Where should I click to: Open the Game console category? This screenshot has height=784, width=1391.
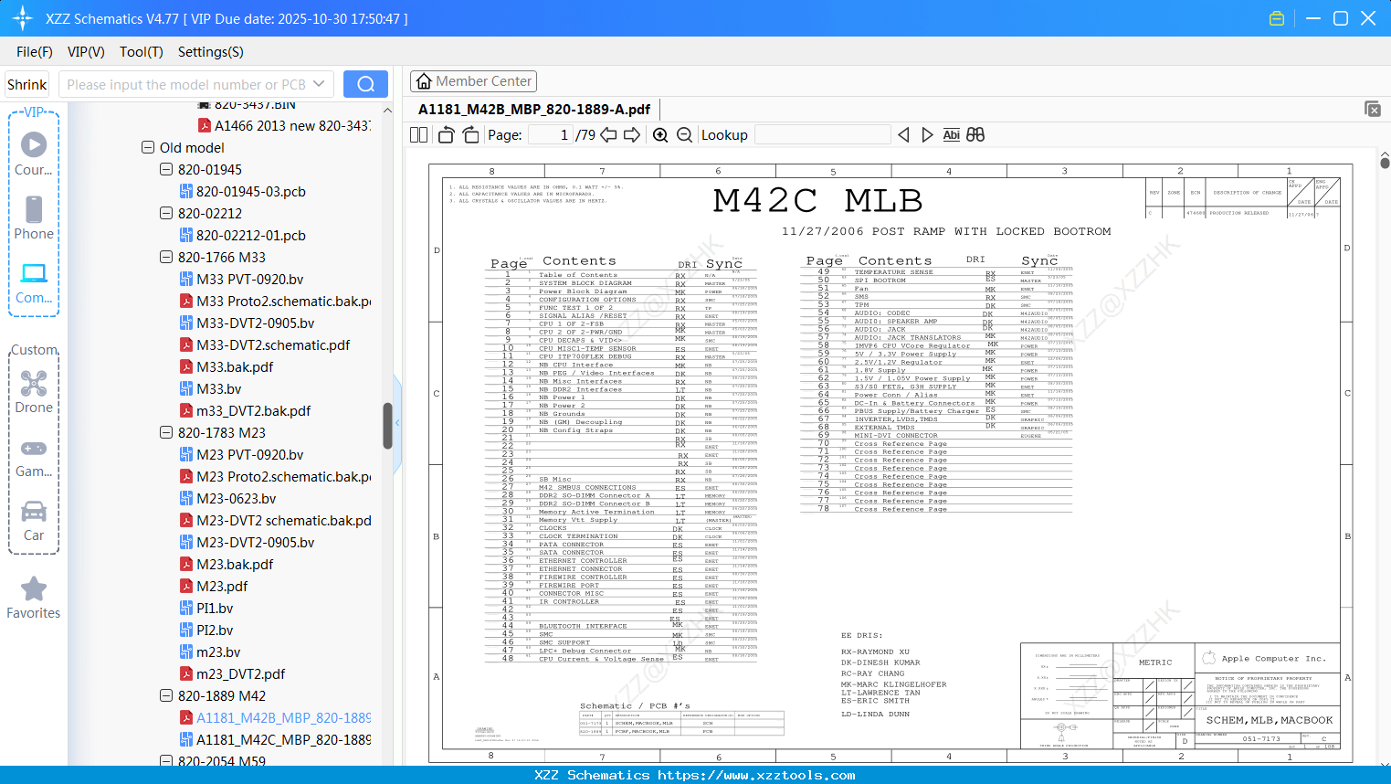34,457
